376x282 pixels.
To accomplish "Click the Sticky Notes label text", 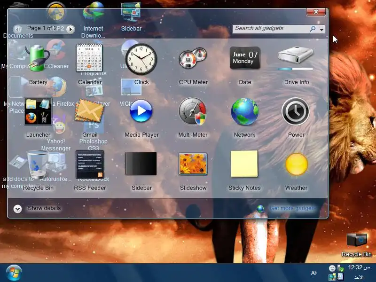I will tap(244, 188).
